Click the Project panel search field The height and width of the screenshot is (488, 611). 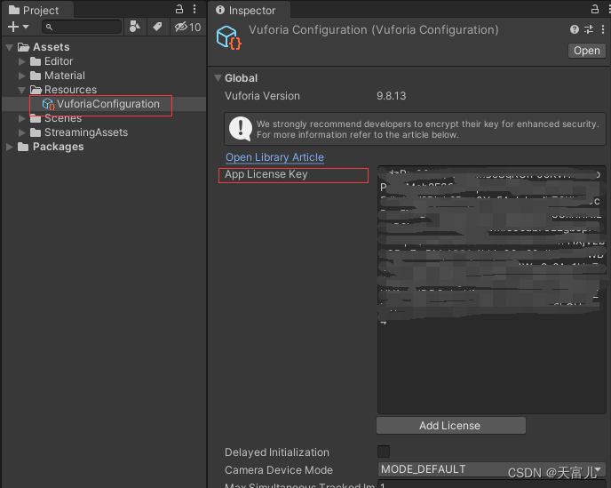tap(82, 27)
